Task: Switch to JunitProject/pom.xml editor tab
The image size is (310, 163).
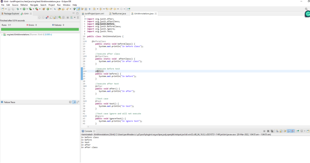Action: pyautogui.click(x=93, y=13)
